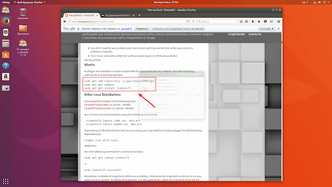Open the Trash desktop icon
This screenshot has height=187, width=332.
23,14
